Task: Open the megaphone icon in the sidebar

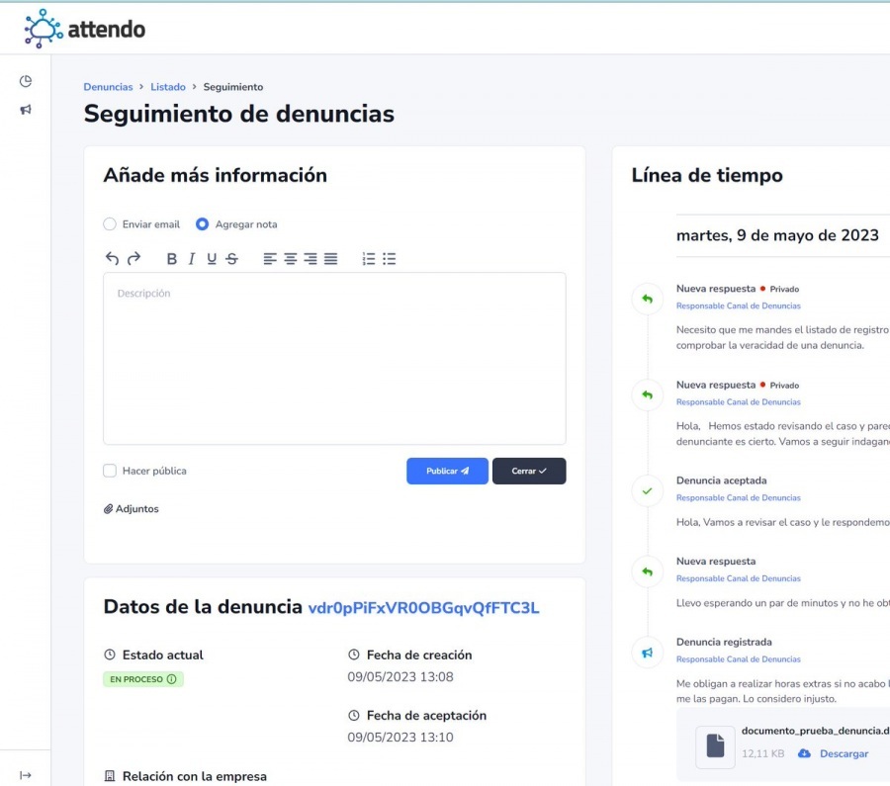Action: 26,110
